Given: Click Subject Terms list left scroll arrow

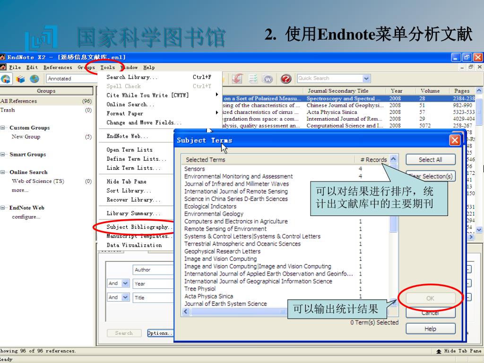Looking at the screenshot, I should (186, 311).
